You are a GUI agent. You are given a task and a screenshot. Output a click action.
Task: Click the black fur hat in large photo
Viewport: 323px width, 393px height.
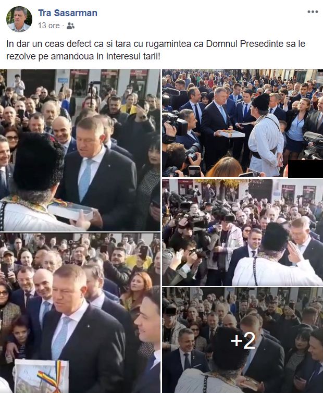pyautogui.click(x=39, y=161)
